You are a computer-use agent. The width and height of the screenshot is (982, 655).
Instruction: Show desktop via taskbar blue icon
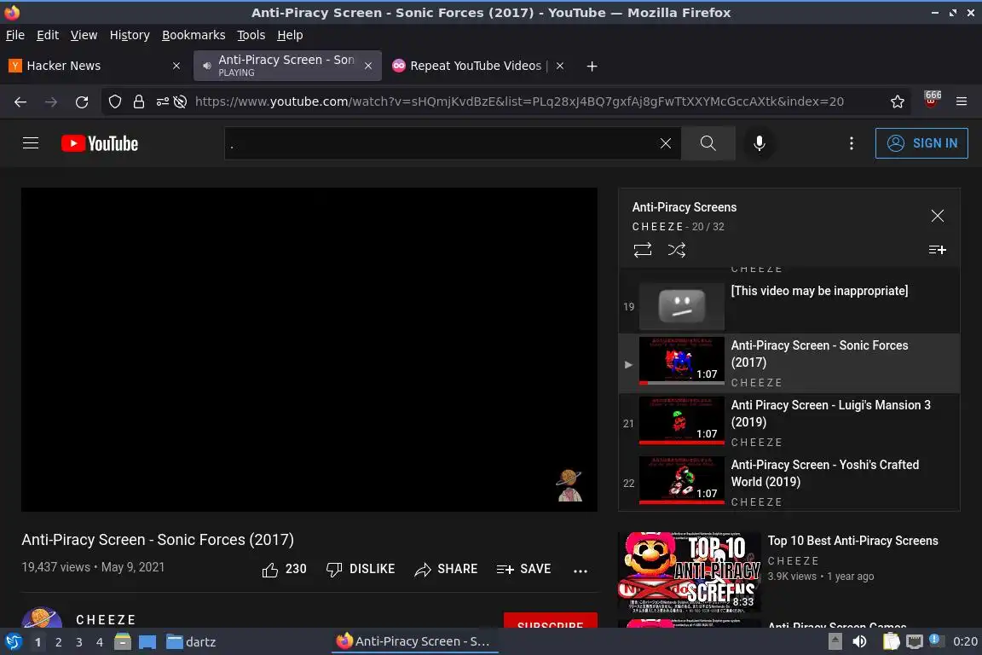[x=147, y=642]
